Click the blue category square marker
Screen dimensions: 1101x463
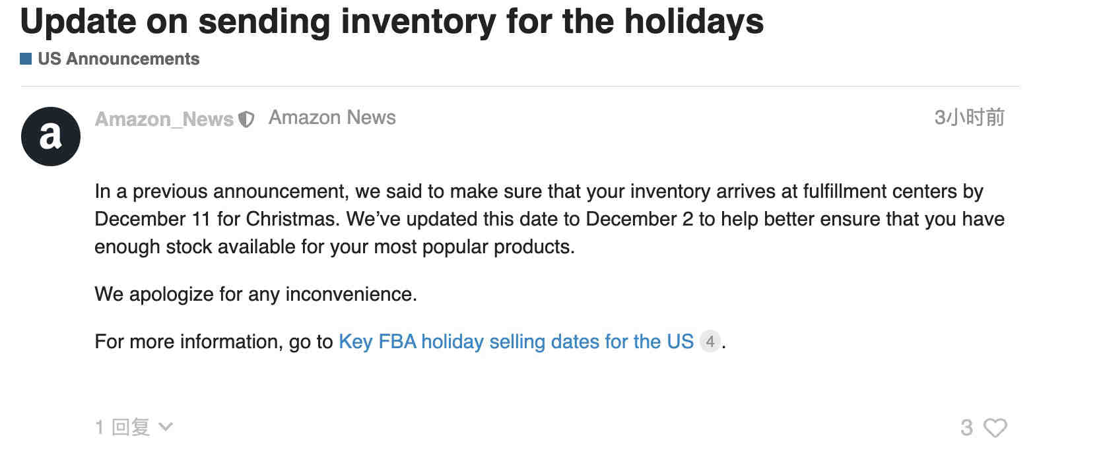pyautogui.click(x=26, y=59)
